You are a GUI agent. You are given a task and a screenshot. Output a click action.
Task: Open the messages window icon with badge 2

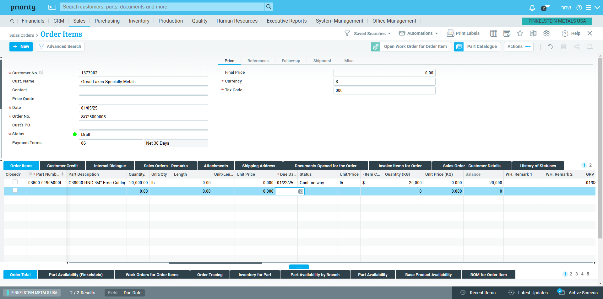pyautogui.click(x=546, y=8)
